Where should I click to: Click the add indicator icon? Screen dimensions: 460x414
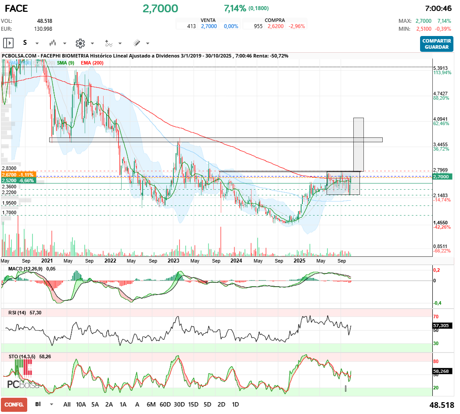(x=108, y=43)
